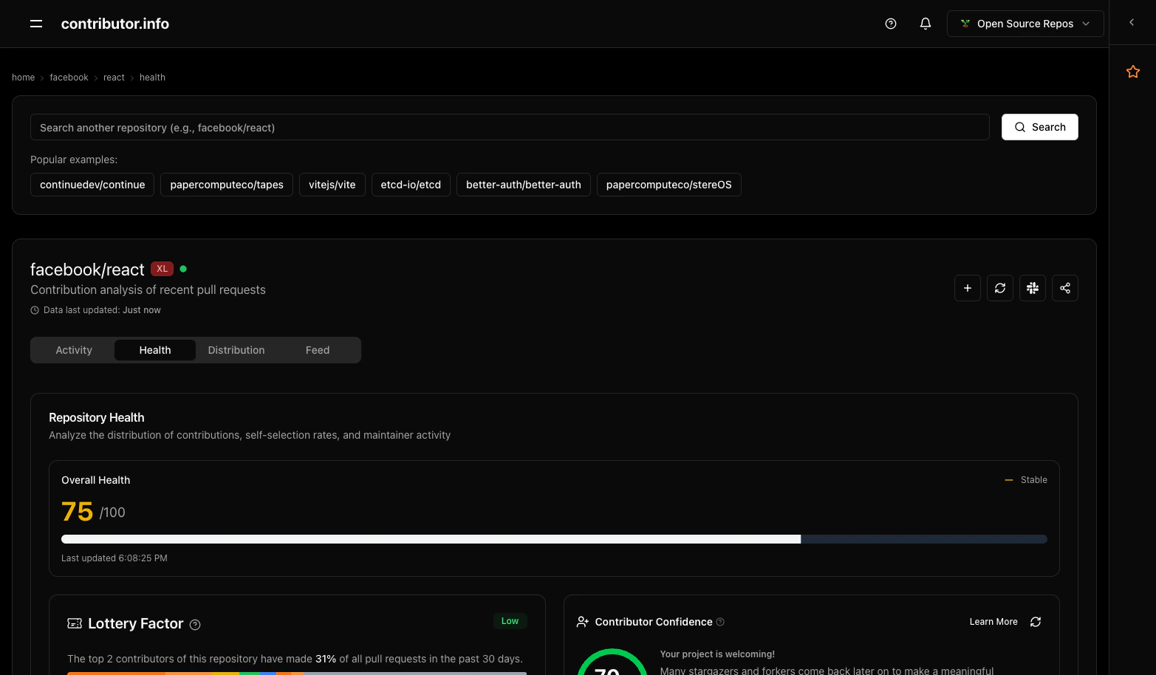The image size is (1156, 675).
Task: Open the Feed tab
Action: click(317, 349)
